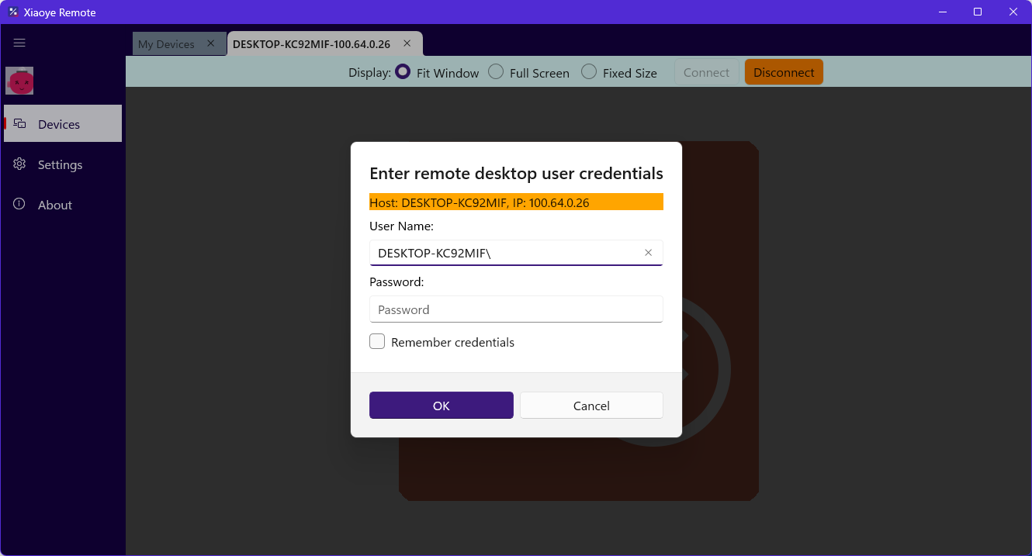Click the About info icon
The image size is (1032, 556).
pos(20,204)
